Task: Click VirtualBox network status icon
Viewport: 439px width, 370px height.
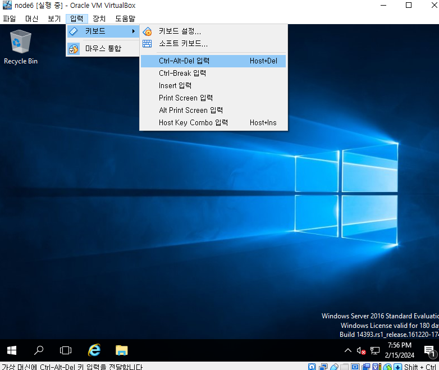Action: coord(323,367)
